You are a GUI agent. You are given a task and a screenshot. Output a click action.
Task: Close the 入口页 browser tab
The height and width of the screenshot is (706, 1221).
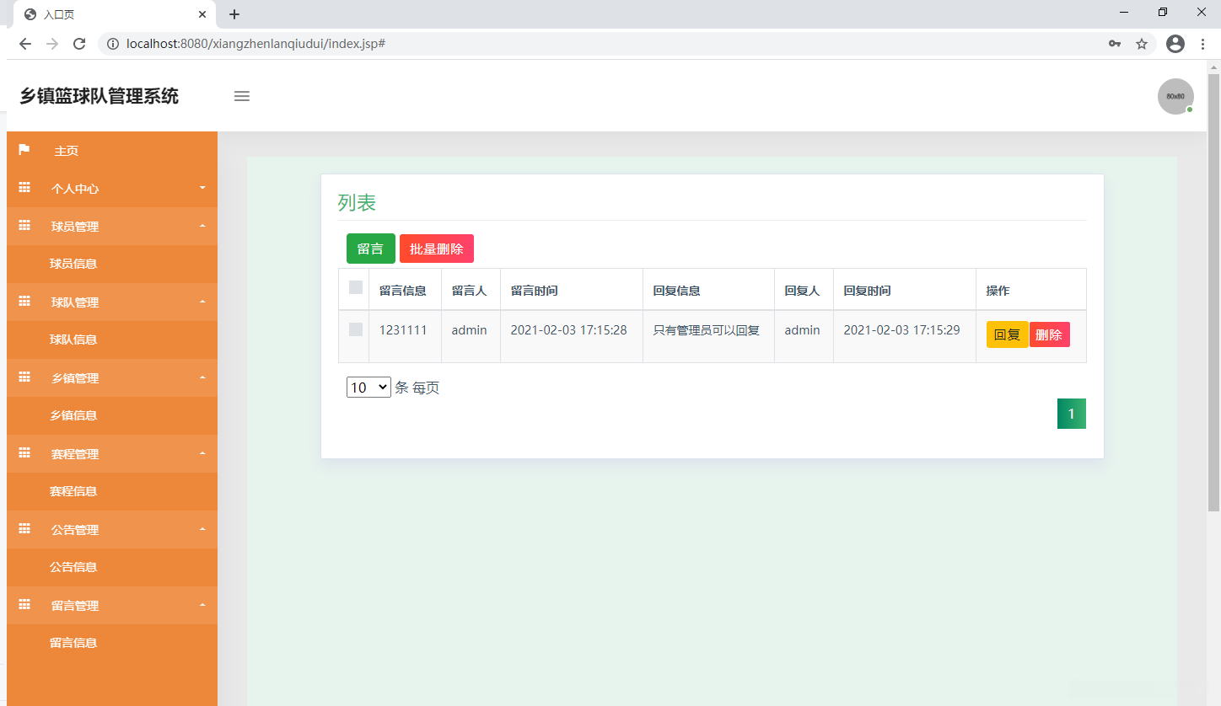tap(202, 14)
